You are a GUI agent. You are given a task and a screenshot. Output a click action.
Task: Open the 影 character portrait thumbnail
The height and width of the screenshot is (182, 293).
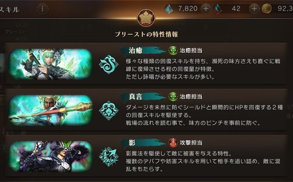51,156
